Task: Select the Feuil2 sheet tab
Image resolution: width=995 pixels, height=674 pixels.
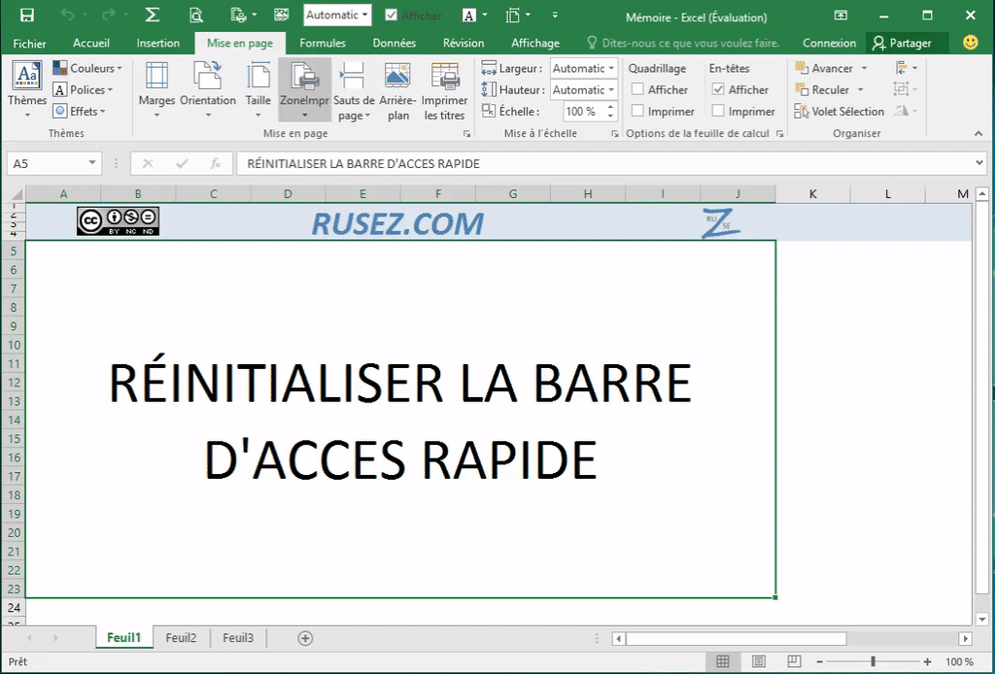Action: tap(181, 638)
